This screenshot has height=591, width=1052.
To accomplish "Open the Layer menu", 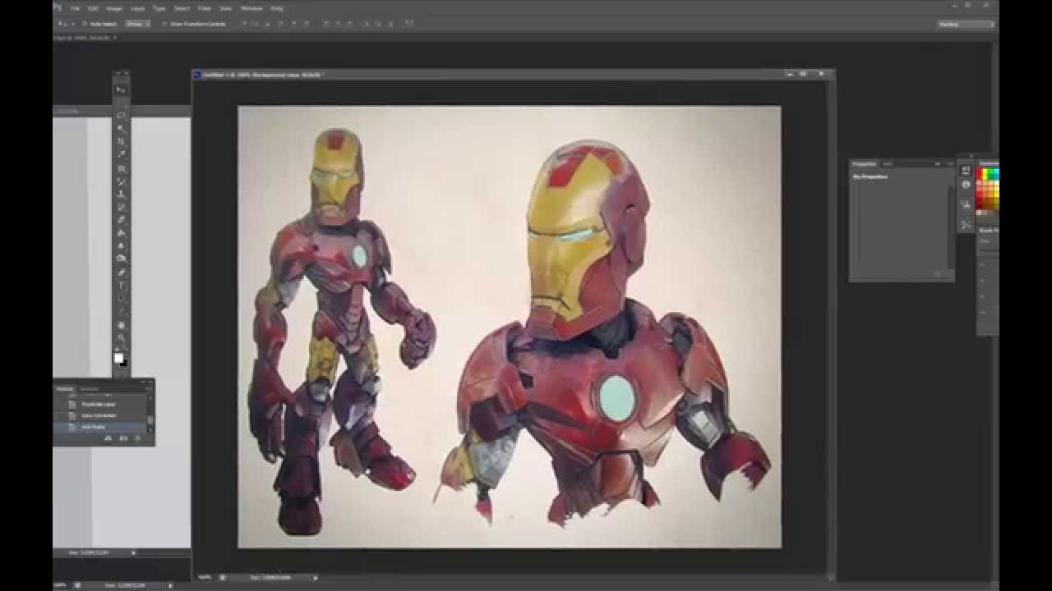I will point(138,8).
